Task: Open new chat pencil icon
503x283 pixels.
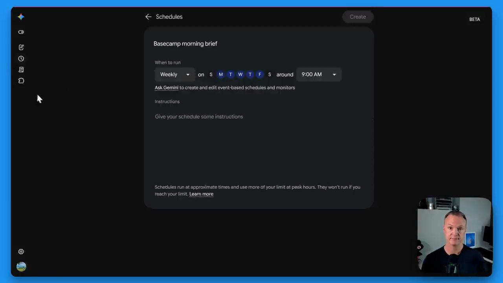Action: tap(21, 47)
